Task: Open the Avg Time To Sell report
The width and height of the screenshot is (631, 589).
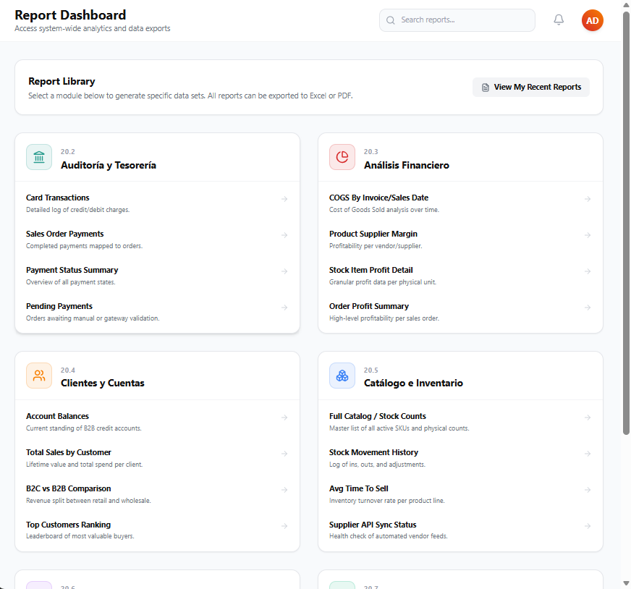Action: click(460, 494)
